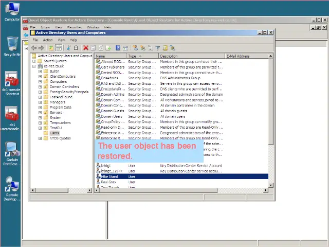Open the Action menu in ADUC
The width and height of the screenshot is (329, 247).
pos(48,40)
